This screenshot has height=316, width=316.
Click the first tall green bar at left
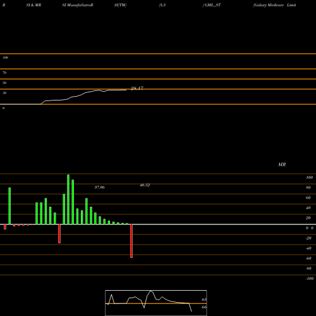point(9,206)
